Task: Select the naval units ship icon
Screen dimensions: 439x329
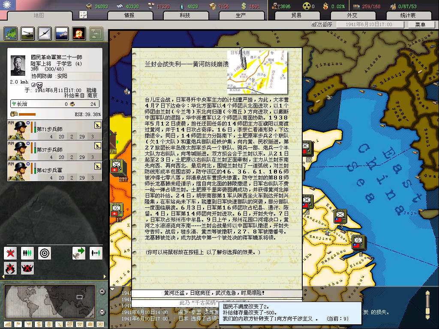Action: click(62, 33)
